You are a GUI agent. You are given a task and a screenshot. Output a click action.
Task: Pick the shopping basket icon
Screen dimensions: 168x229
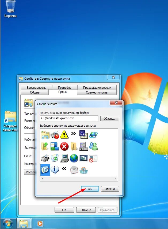[x=84, y=170]
